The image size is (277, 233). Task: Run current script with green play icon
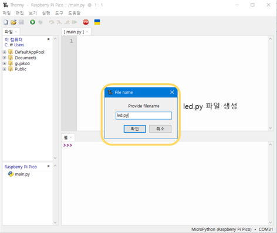tap(32, 22)
